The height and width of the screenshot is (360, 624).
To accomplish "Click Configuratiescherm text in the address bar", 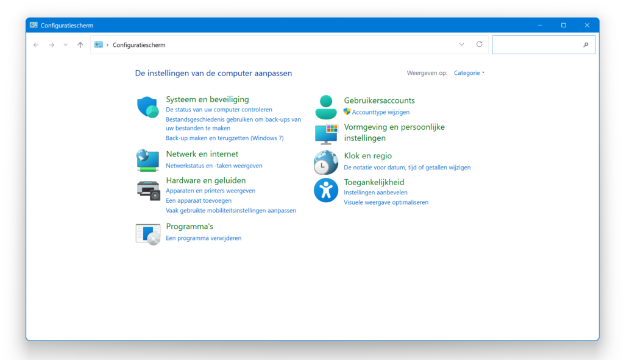I will pos(139,45).
